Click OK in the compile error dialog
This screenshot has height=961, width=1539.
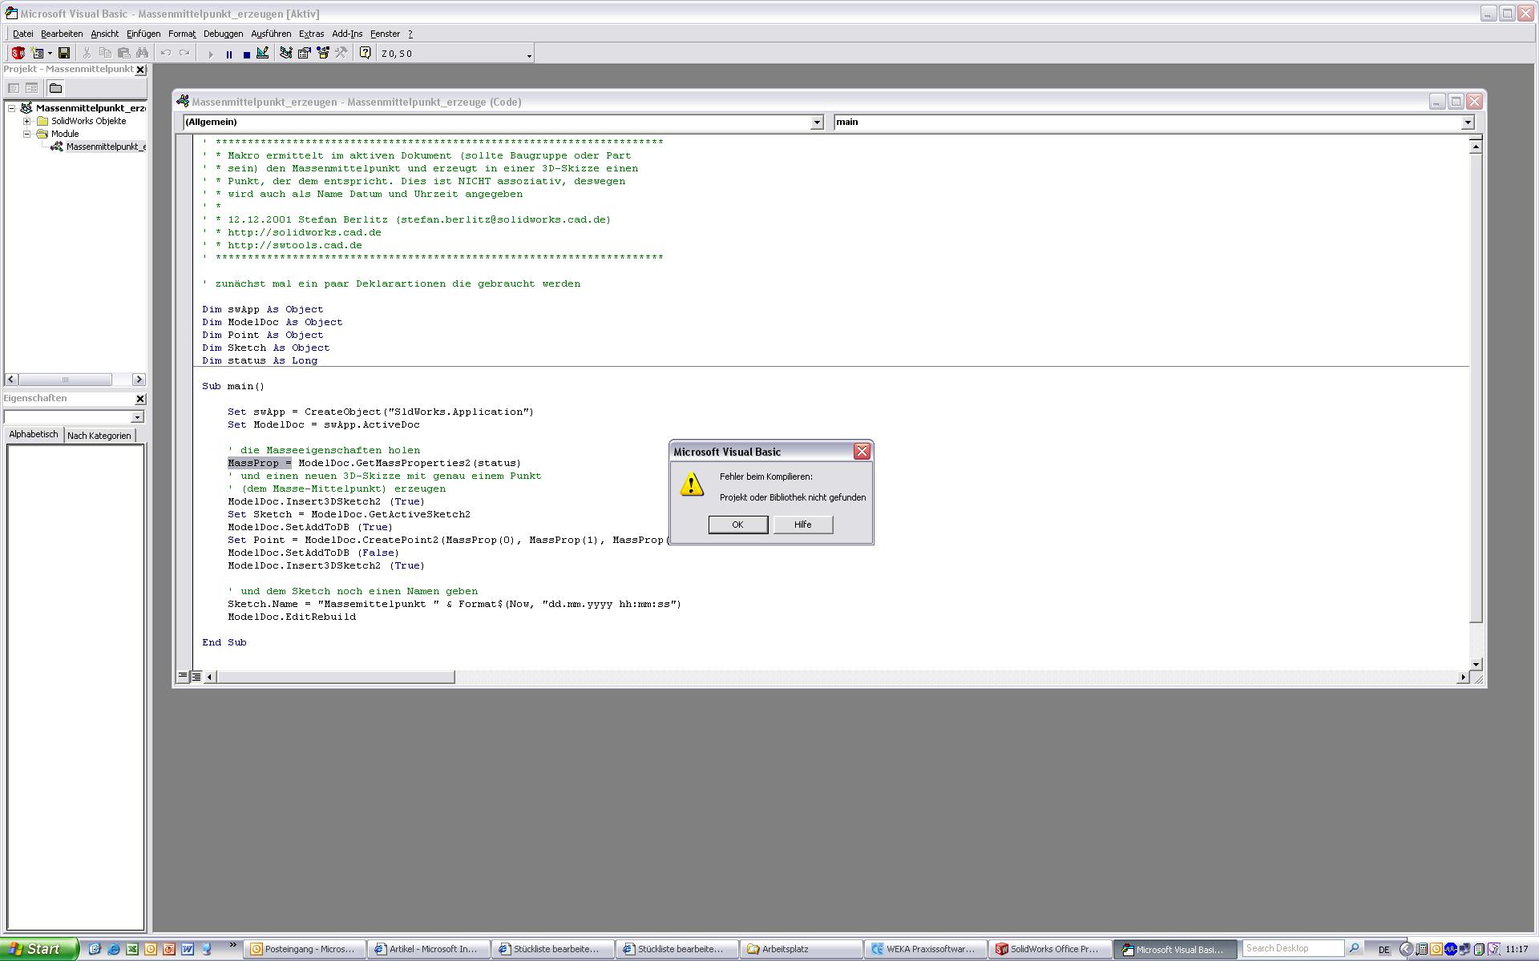pos(737,525)
